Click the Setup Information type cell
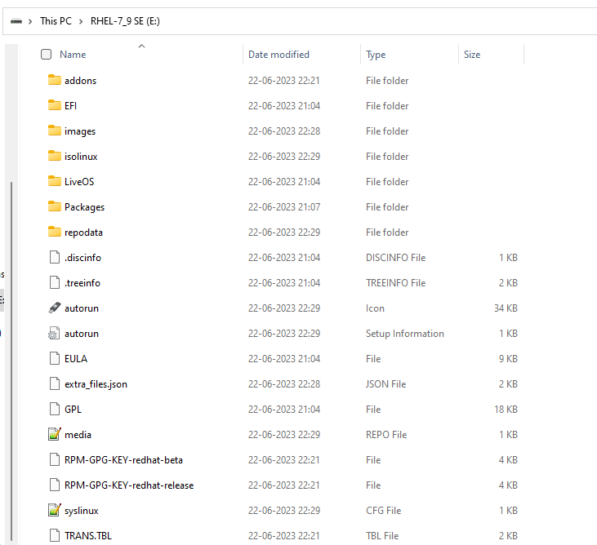Screen dimensions: 597x545 point(405,334)
